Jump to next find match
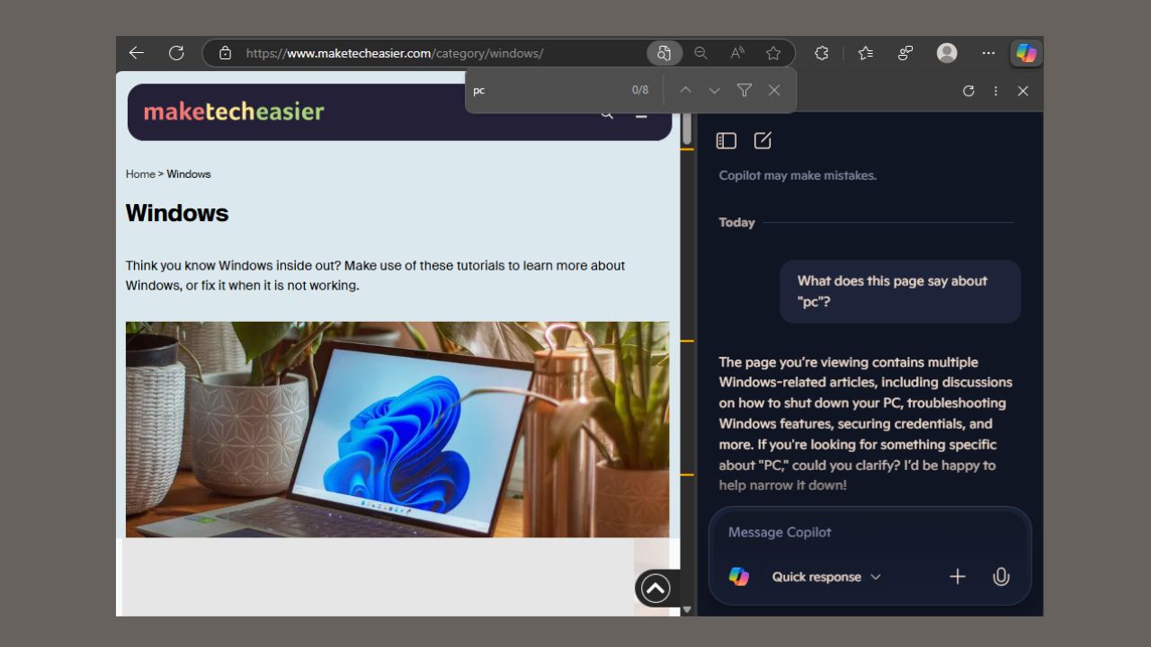This screenshot has height=647, width=1151. 714,90
